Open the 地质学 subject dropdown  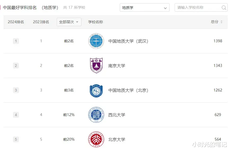click(x=144, y=8)
